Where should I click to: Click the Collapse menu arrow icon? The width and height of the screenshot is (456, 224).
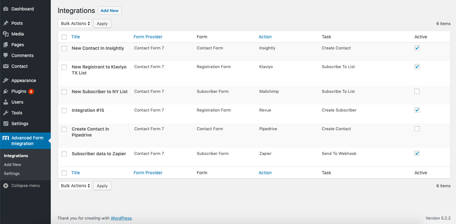click(6, 186)
